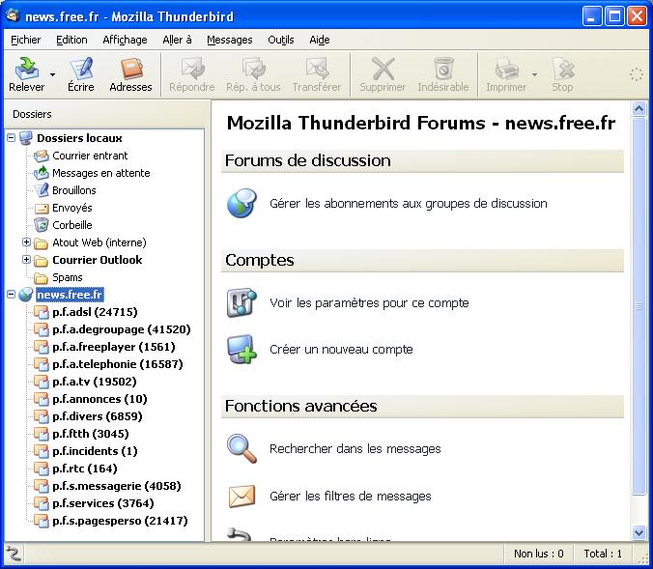
Task: Open newsgroup p.f.a.telephonie (16587)
Action: (118, 364)
